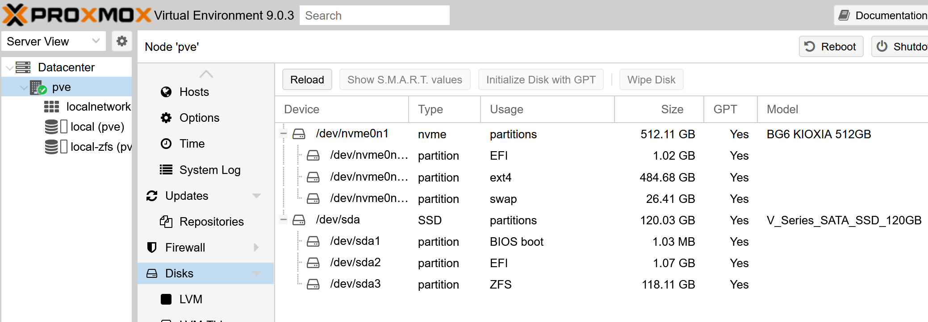Open the Options menu item
The height and width of the screenshot is (322, 928).
[205, 118]
